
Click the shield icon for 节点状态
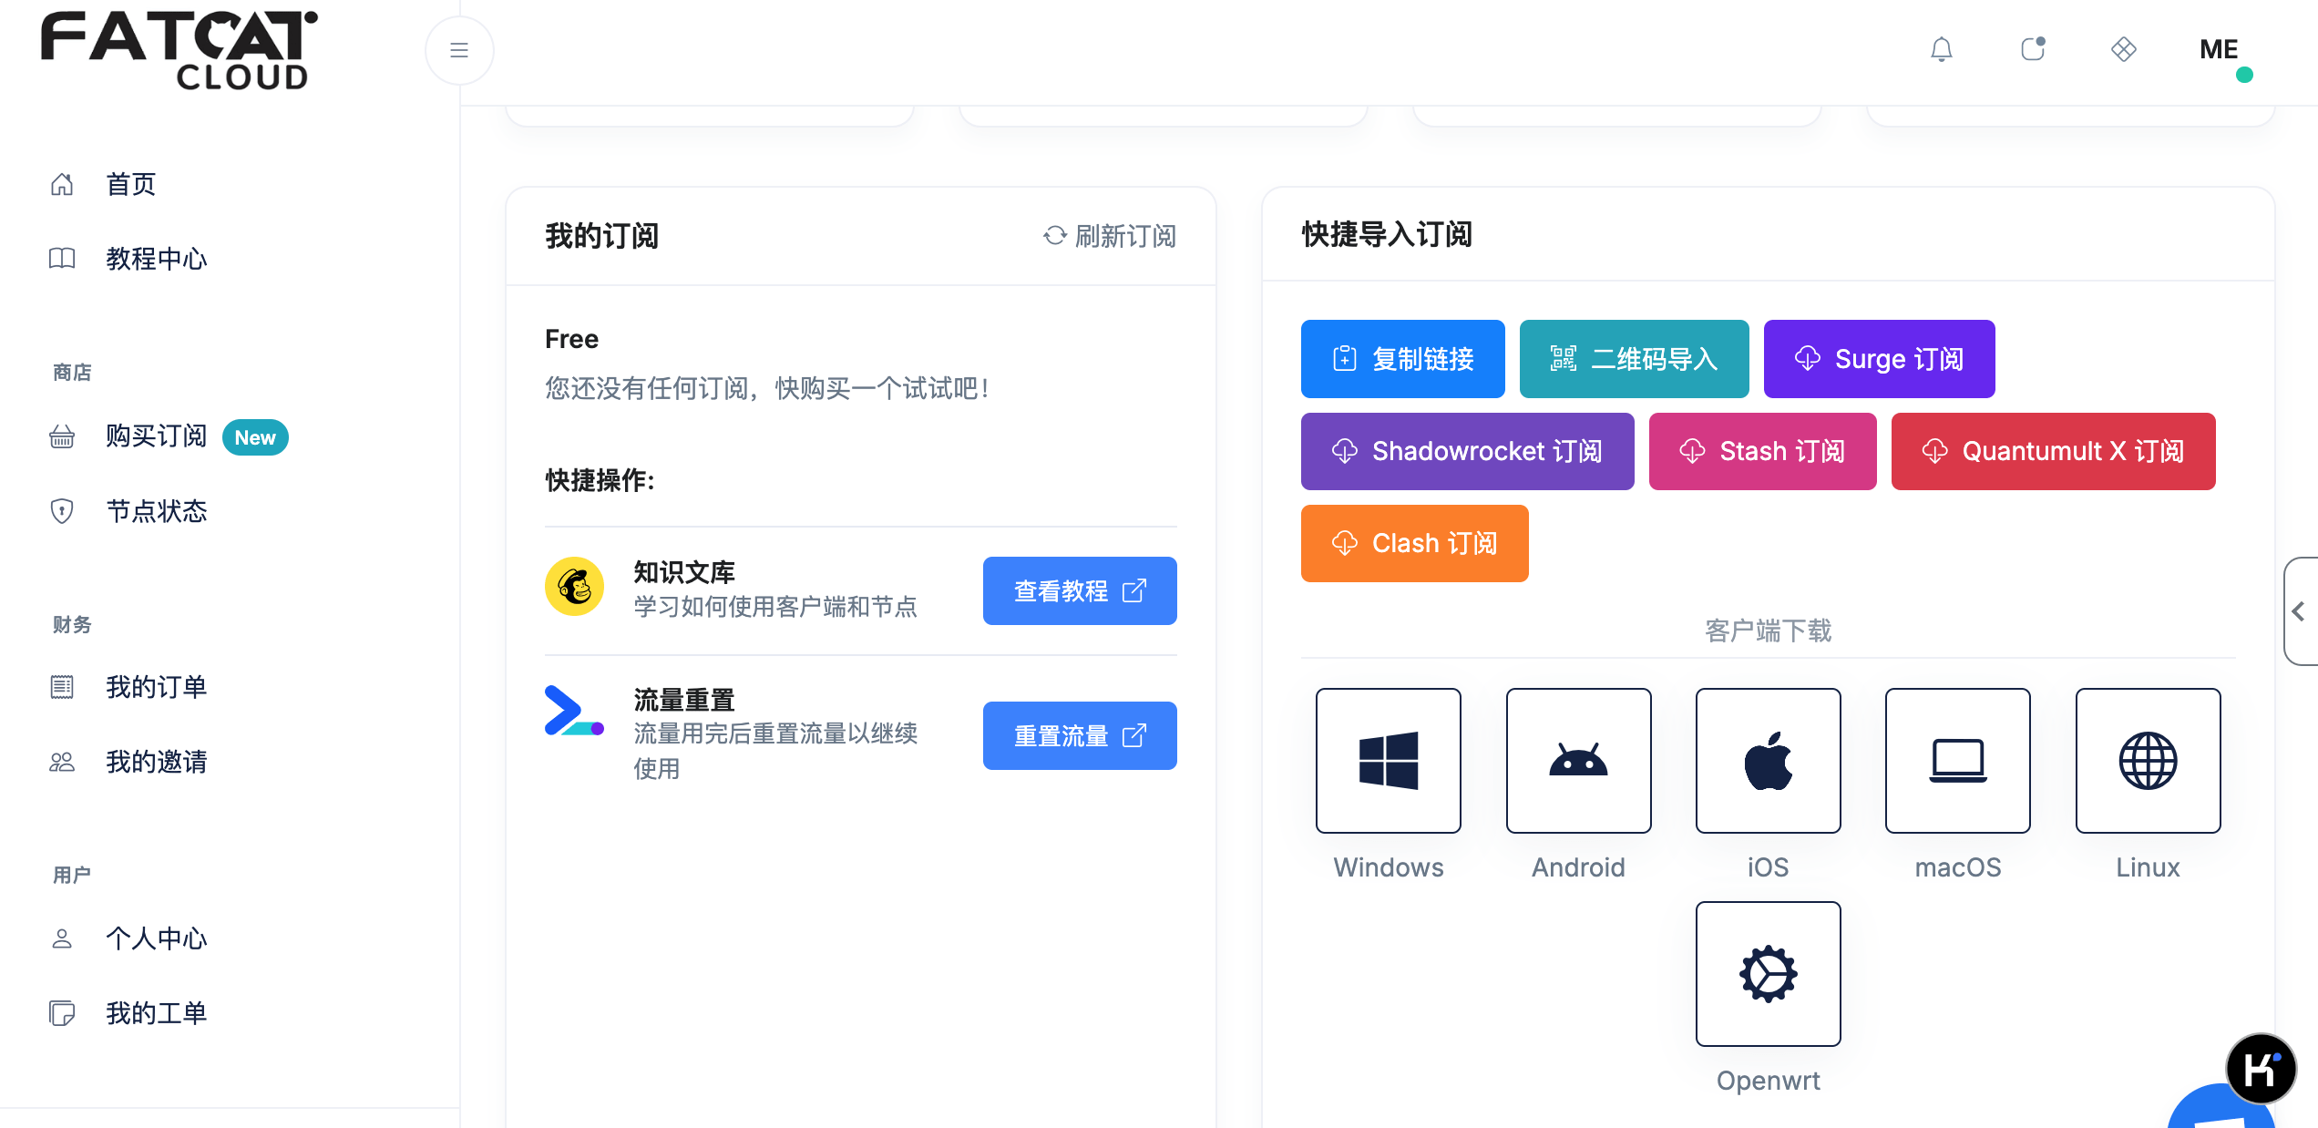pyautogui.click(x=62, y=511)
